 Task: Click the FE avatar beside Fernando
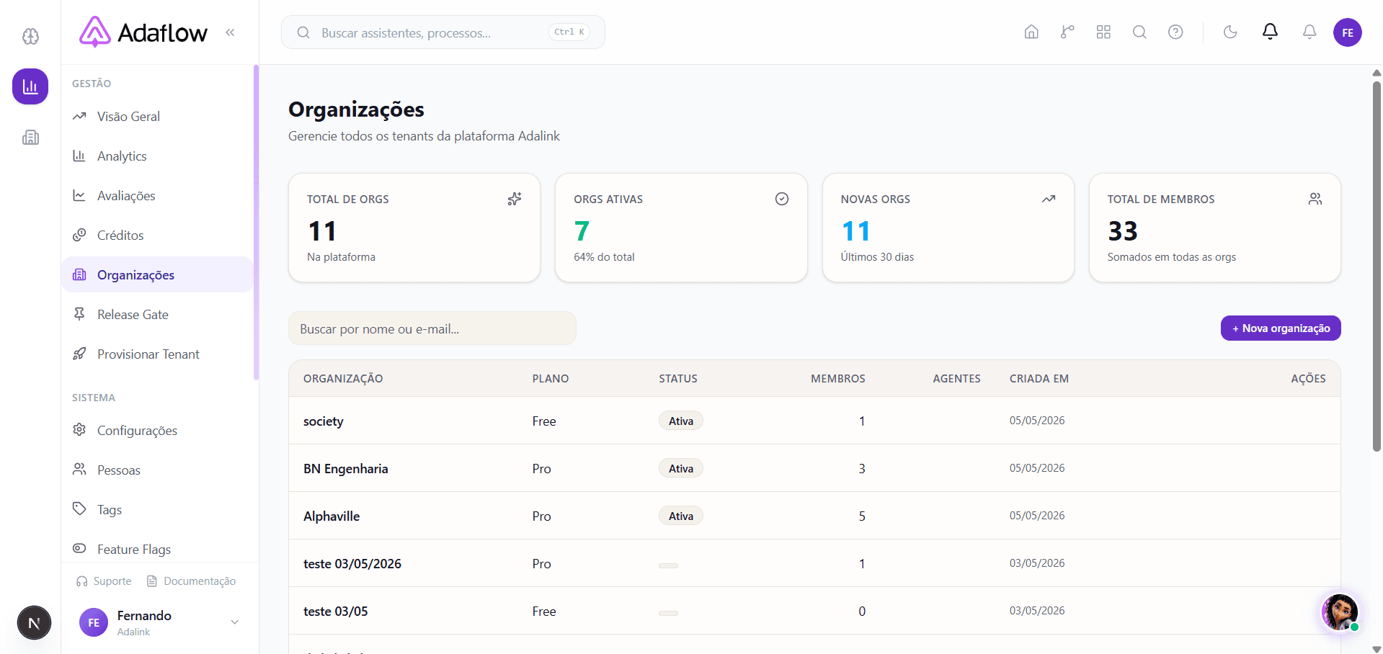coord(94,622)
